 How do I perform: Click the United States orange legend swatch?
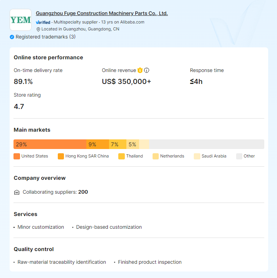click(17, 156)
